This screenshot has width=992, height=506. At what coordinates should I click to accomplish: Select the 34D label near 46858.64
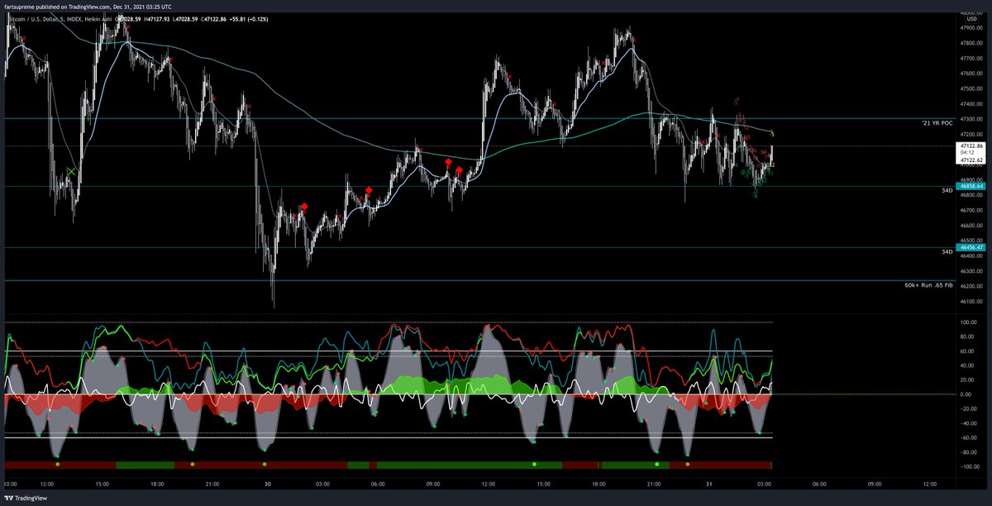click(x=947, y=190)
